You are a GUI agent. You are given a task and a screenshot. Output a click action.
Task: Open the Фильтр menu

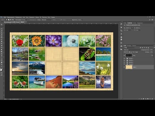(x=37, y=17)
